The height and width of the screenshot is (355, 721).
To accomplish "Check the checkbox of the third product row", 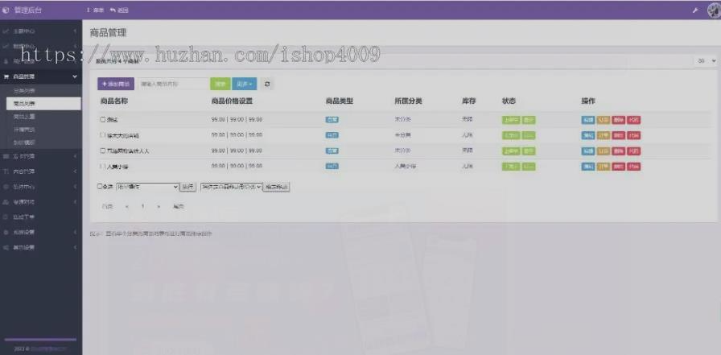I will pos(102,151).
